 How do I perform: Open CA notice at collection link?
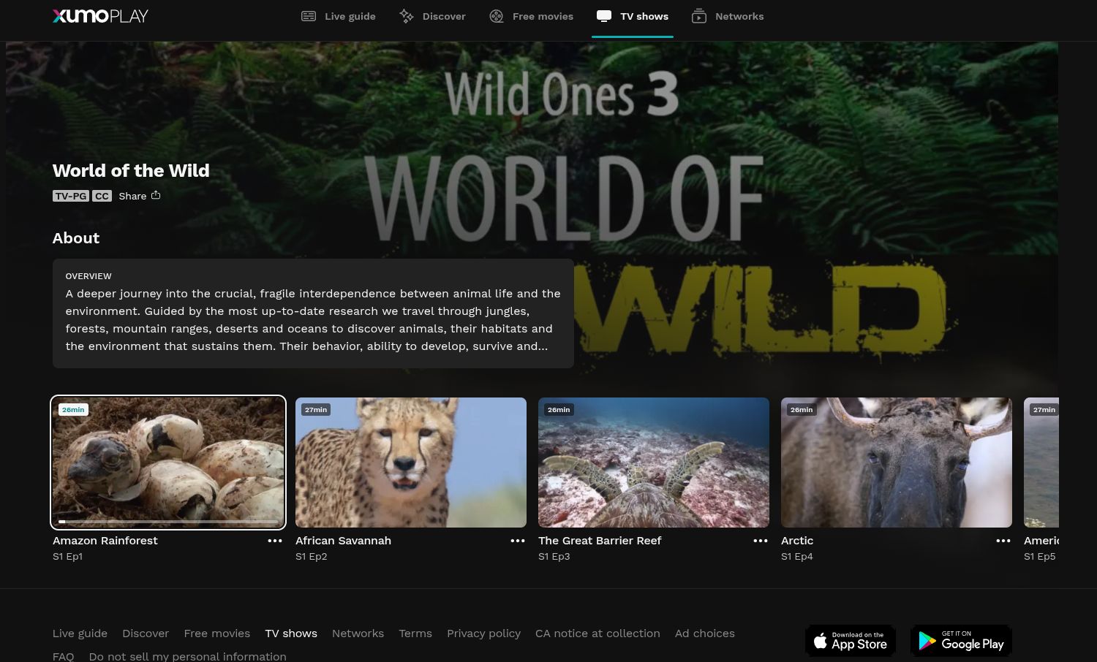coord(597,634)
